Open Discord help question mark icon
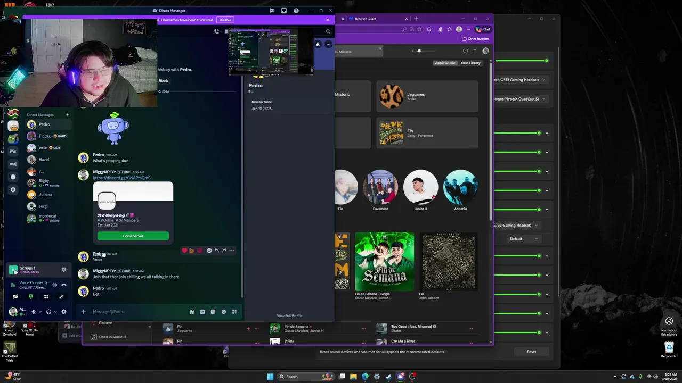This screenshot has height=383, width=682. [x=296, y=11]
